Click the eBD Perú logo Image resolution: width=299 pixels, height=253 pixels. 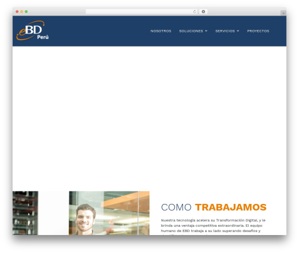(32, 31)
